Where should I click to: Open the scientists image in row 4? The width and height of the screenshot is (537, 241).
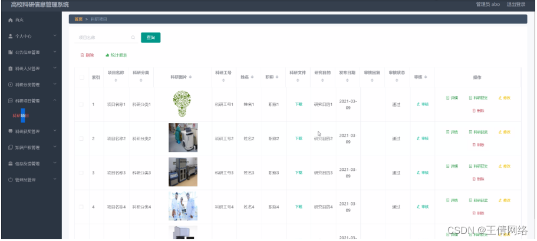click(183, 206)
